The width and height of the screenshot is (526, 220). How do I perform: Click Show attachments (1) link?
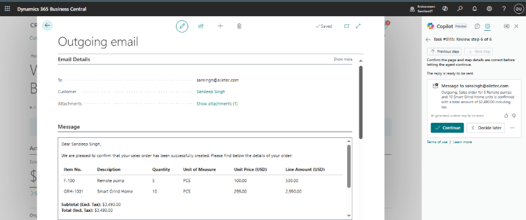click(x=217, y=104)
